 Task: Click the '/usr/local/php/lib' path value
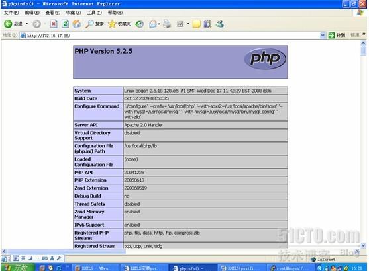pyautogui.click(x=140, y=146)
